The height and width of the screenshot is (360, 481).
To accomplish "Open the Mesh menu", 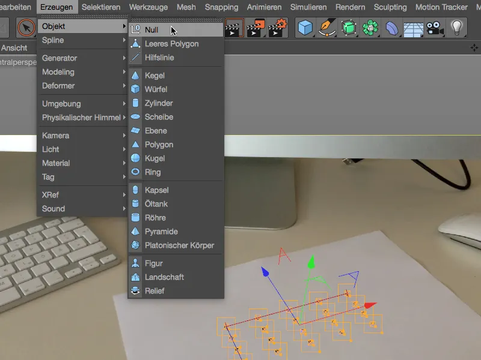I will [186, 7].
